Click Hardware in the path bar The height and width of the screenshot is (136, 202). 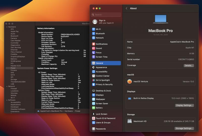pos(68,111)
